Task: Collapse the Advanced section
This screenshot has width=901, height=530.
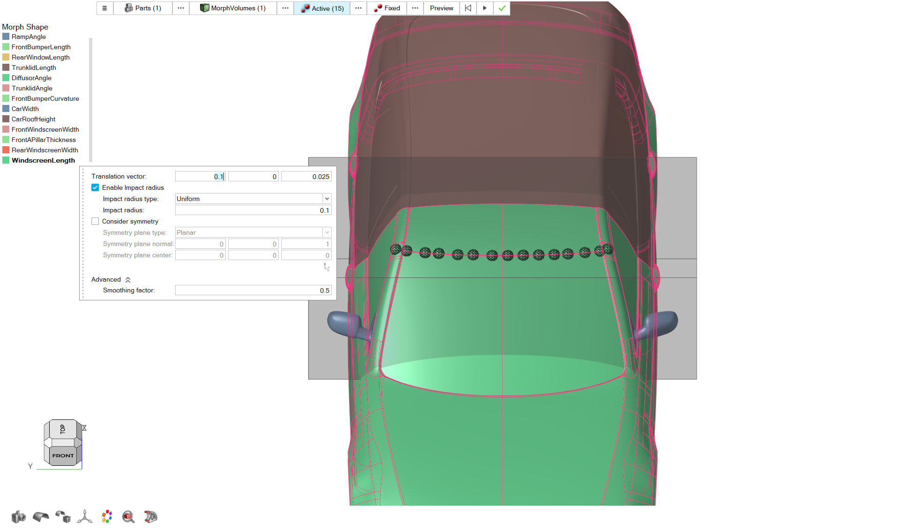Action: tap(127, 280)
